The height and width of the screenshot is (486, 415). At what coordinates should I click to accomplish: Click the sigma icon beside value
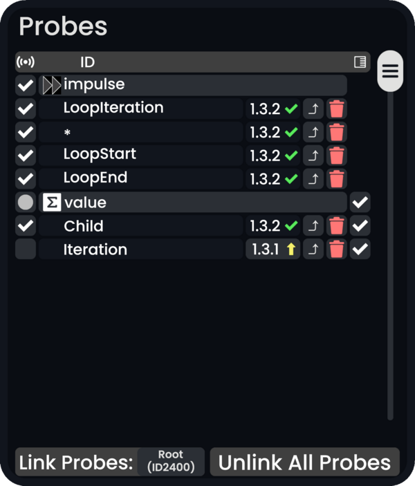click(51, 203)
